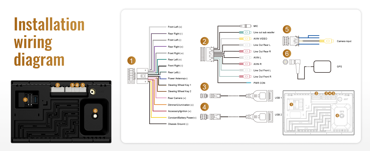Click the PWR CON label
The width and height of the screenshot is (370, 151).
coord(259,83)
